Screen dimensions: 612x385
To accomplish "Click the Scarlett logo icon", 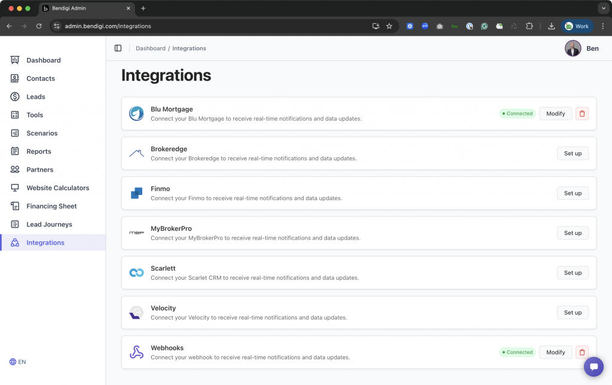I will pos(136,273).
